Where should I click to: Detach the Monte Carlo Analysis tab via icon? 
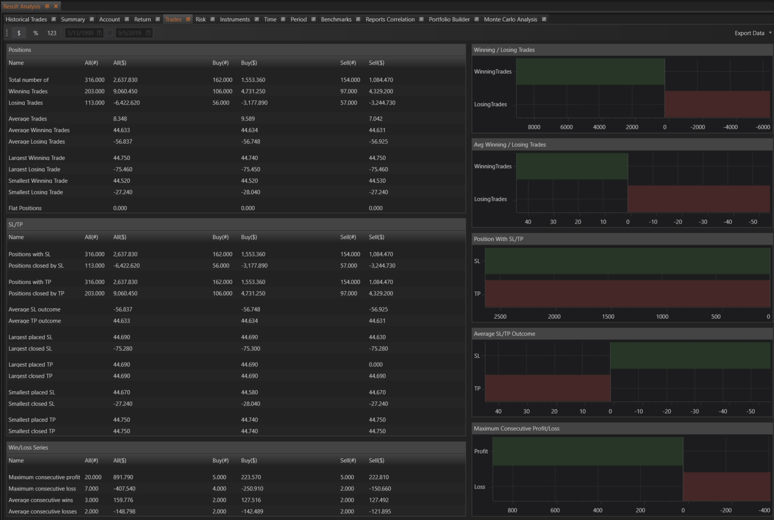pyautogui.click(x=544, y=20)
